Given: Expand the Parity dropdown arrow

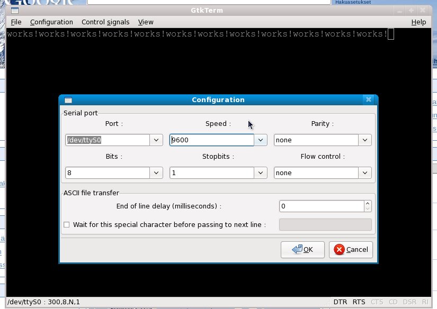Looking at the screenshot, I should coord(365,140).
